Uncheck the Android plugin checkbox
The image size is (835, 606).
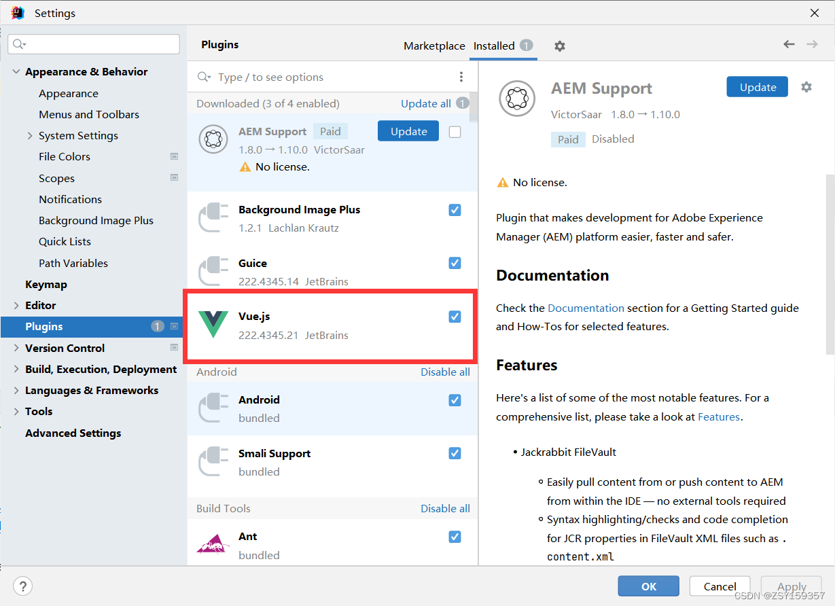[x=455, y=400]
